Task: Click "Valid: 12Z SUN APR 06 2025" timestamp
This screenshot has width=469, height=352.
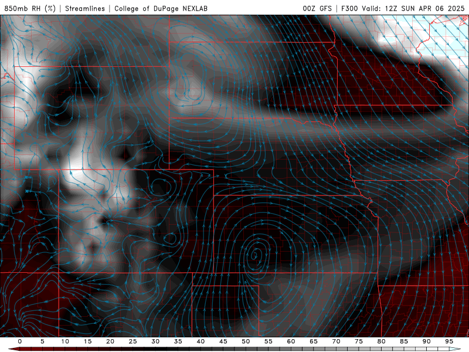Action: 413,8
